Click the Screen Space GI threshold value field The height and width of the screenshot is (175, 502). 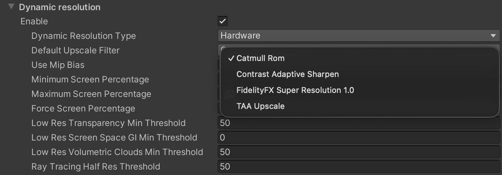click(359, 138)
